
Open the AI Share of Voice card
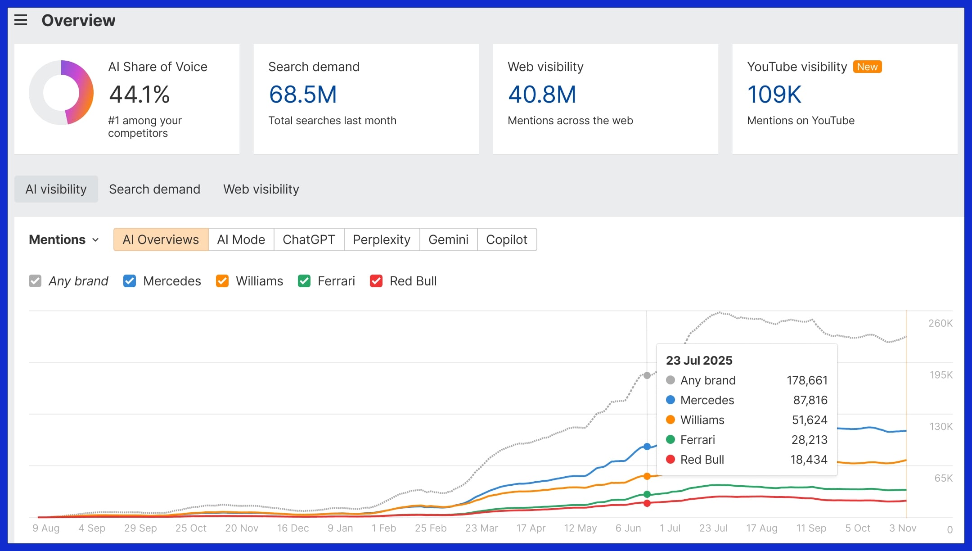[127, 99]
